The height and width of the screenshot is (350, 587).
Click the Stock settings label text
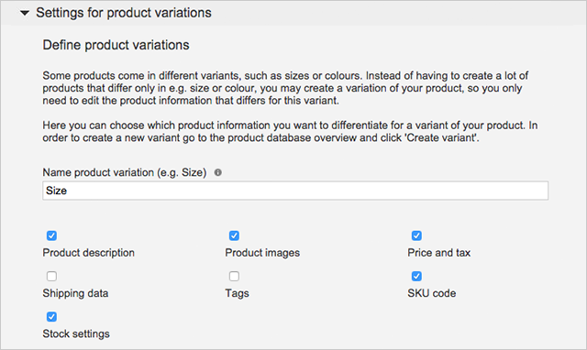point(76,334)
